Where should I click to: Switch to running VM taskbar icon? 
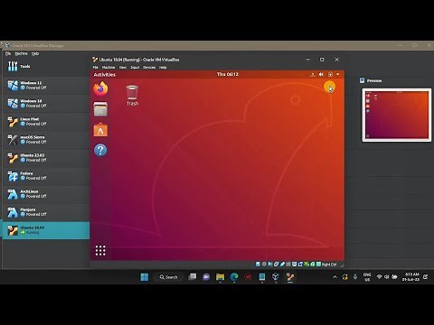[x=290, y=277]
